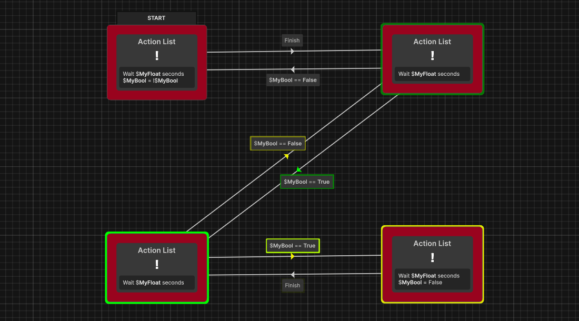The image size is (579, 321).
Task: Click the arrowhead on the top Finish transition line
Action: (x=292, y=51)
